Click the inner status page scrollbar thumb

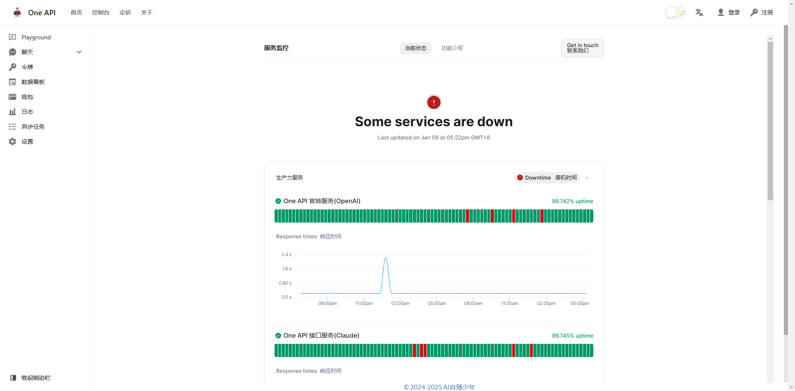(x=770, y=121)
